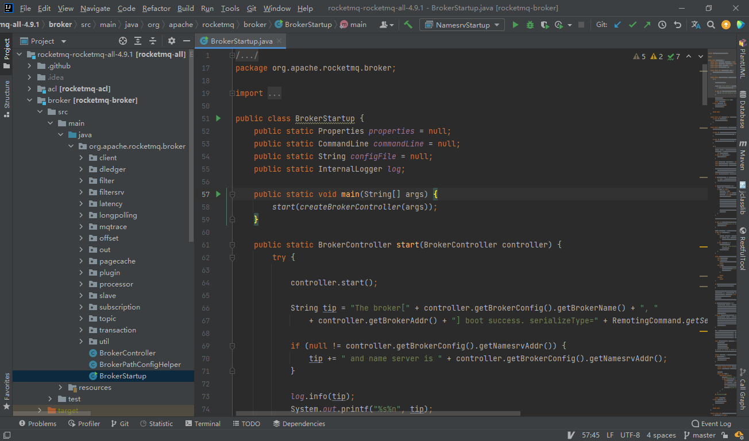Click next highlighted error down arrow
The image size is (749, 441).
tap(701, 56)
